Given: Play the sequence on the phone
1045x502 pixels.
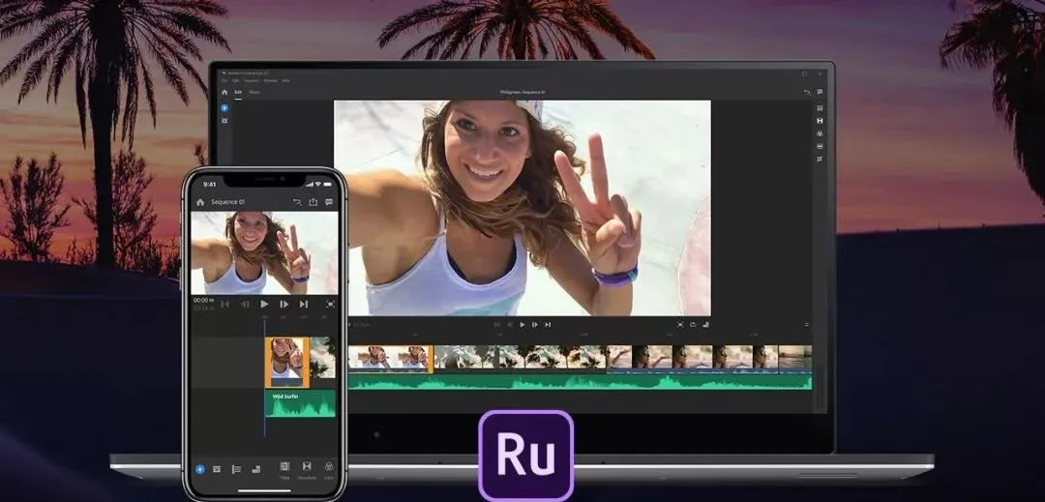Looking at the screenshot, I should (264, 304).
